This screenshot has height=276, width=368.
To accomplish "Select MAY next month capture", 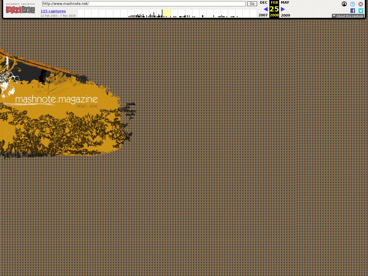I will click(285, 3).
